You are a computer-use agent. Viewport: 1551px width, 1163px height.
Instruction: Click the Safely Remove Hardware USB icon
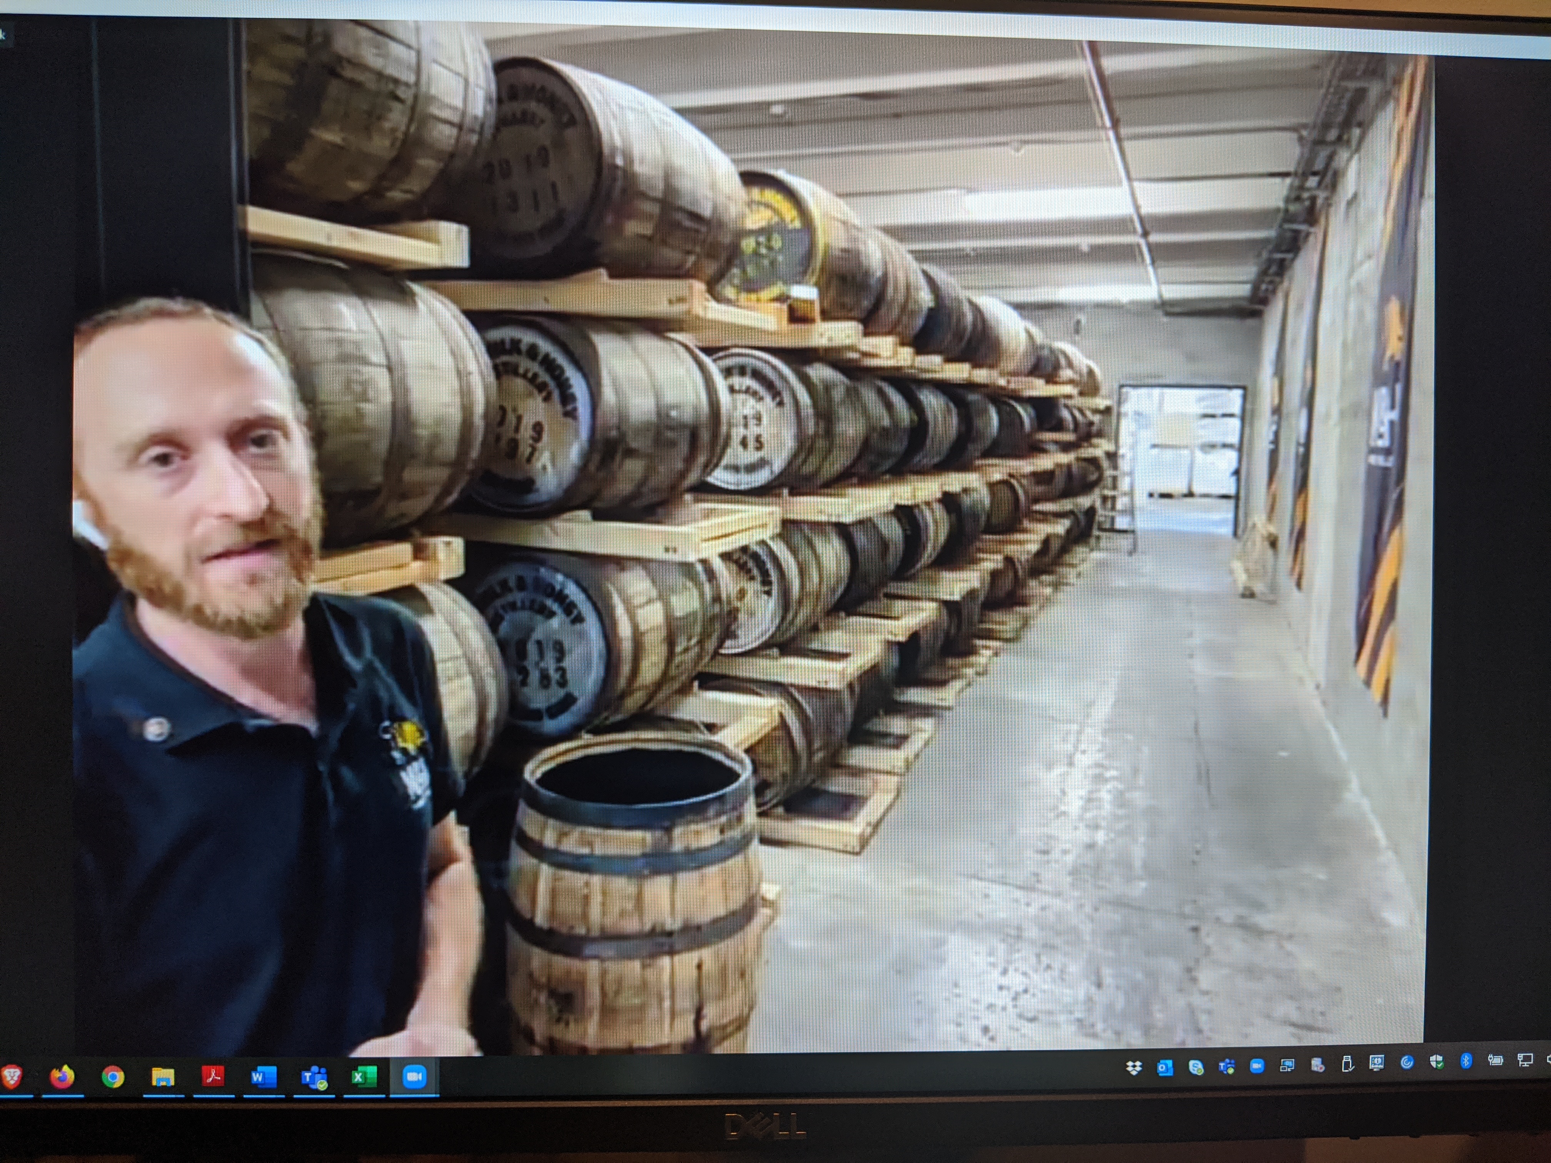tap(1347, 1064)
